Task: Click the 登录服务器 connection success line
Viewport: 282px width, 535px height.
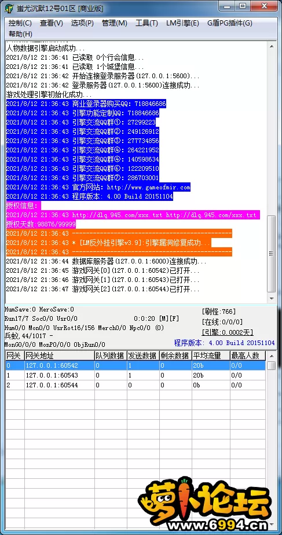Action: pyautogui.click(x=102, y=85)
